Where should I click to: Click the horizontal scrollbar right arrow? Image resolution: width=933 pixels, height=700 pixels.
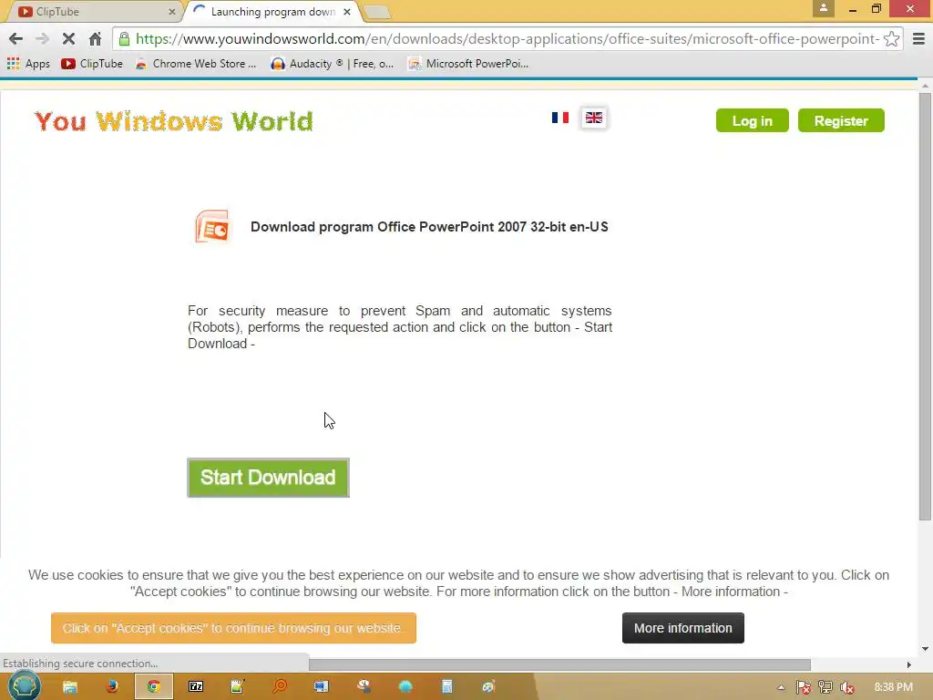pos(908,664)
